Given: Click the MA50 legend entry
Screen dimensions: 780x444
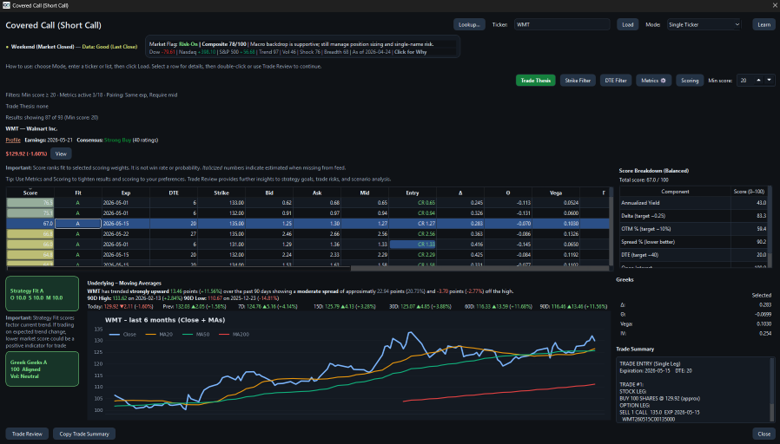Looking at the screenshot, I should (196, 334).
